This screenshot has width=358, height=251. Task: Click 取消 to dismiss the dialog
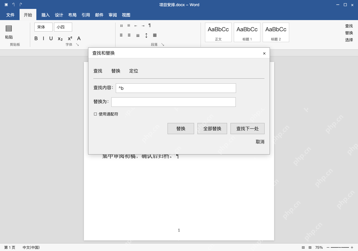[260, 142]
